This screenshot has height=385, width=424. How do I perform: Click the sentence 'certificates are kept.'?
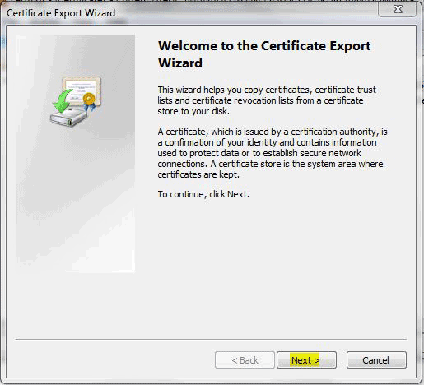[x=198, y=174]
